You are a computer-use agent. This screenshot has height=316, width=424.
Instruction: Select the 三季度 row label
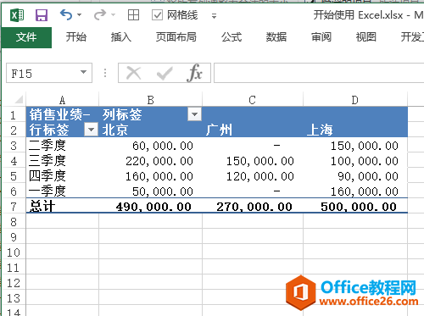coord(63,160)
